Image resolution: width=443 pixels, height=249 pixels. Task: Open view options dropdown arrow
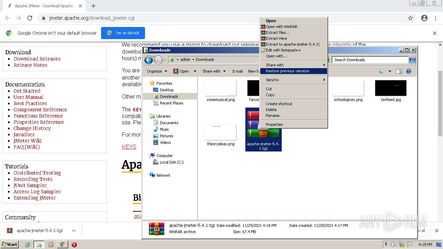(x=390, y=71)
